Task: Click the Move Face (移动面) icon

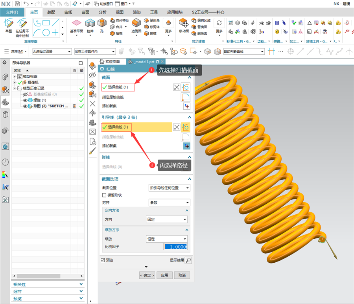Action: [184, 23]
